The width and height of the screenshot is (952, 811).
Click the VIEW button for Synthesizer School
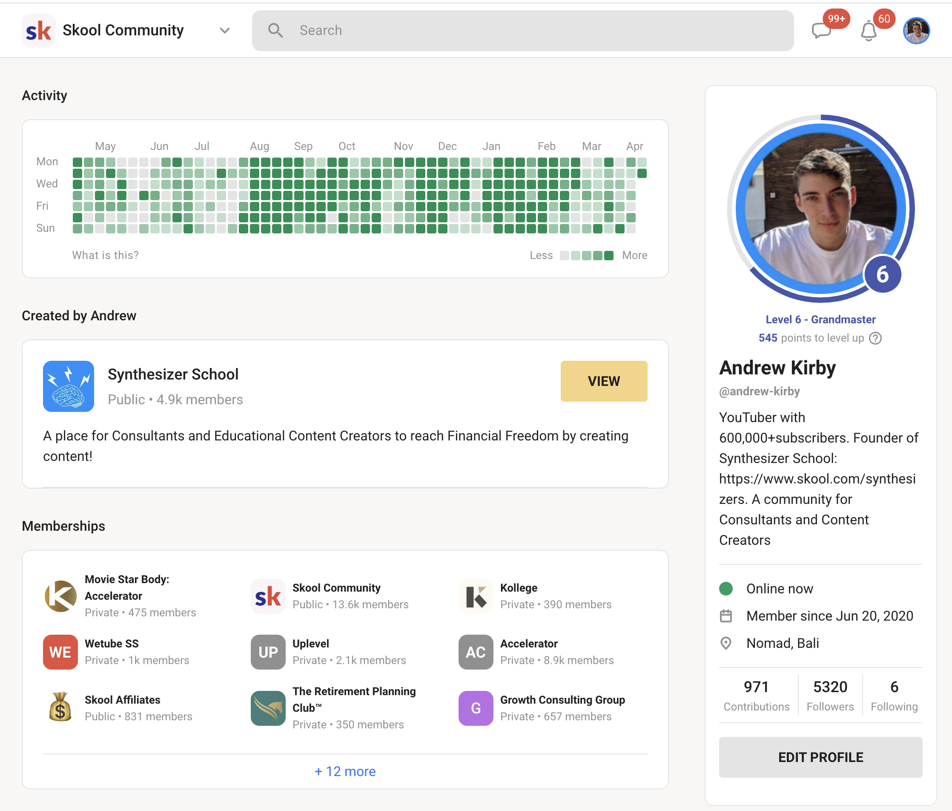[604, 381]
